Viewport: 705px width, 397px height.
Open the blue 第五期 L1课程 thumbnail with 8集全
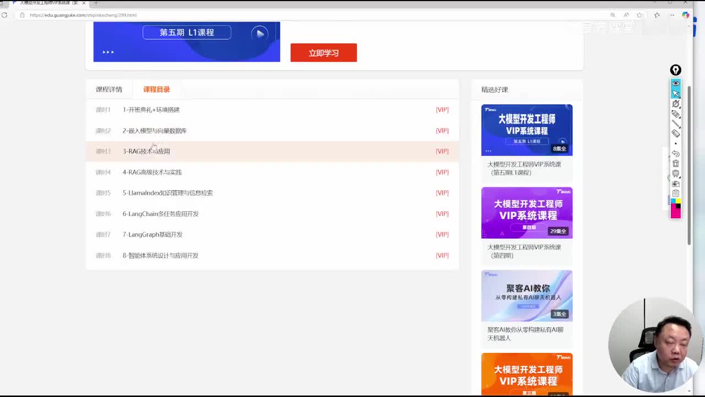point(527,130)
